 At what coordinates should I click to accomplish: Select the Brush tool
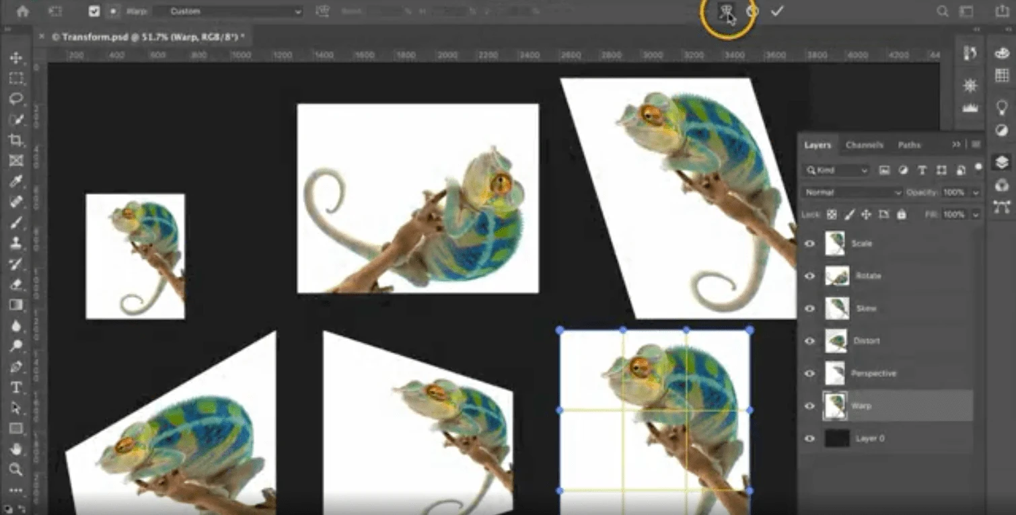[16, 223]
